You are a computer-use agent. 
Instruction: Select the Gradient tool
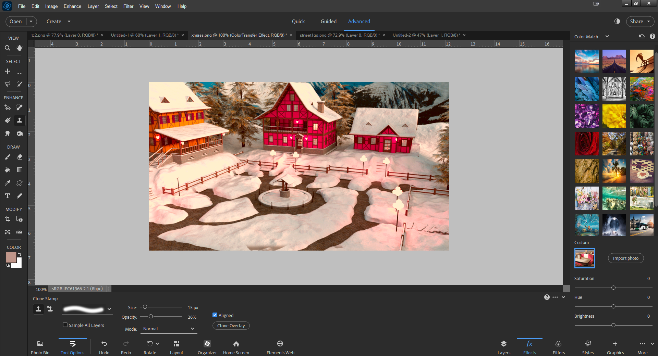pyautogui.click(x=20, y=170)
